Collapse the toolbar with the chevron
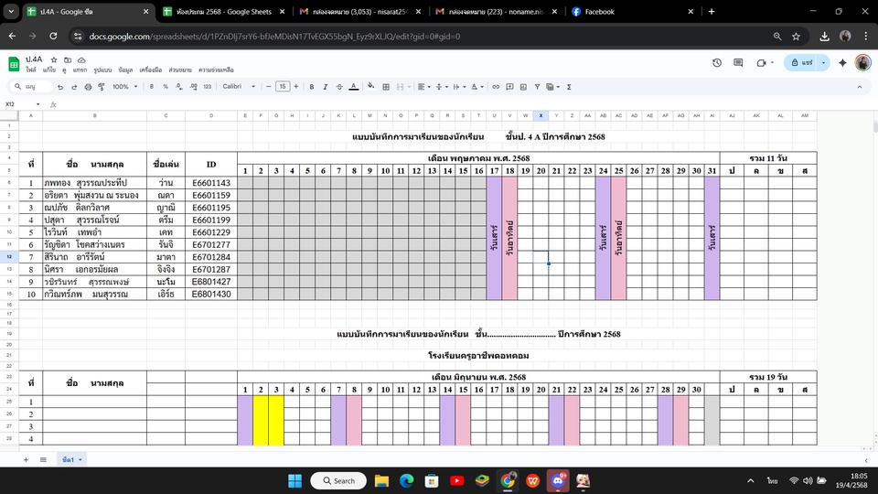This screenshot has width=878, height=494. [860, 87]
